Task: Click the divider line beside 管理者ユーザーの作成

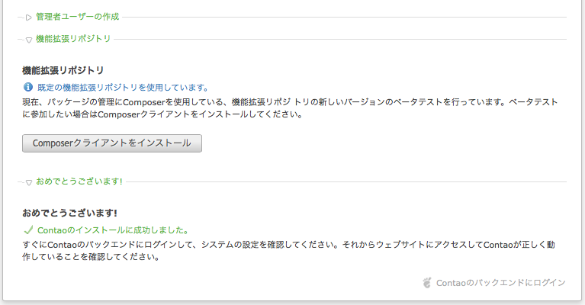Action: (344, 17)
